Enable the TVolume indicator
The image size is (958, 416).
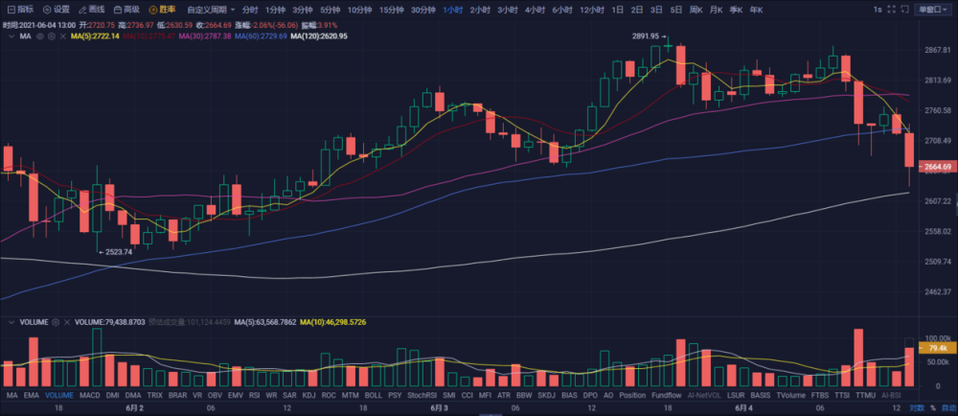pos(790,395)
